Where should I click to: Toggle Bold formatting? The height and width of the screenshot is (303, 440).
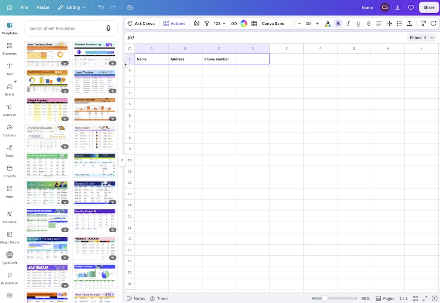click(338, 24)
